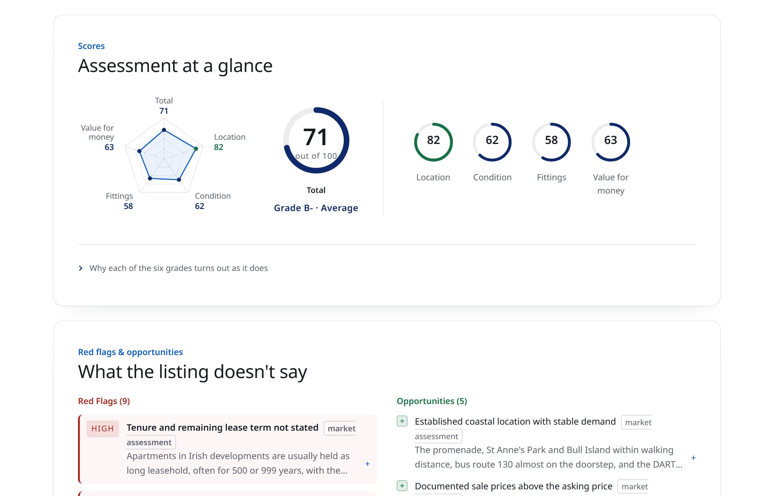Click the 'Grade B- · Average' label
Screen dimensions: 774x496
[x=316, y=208]
